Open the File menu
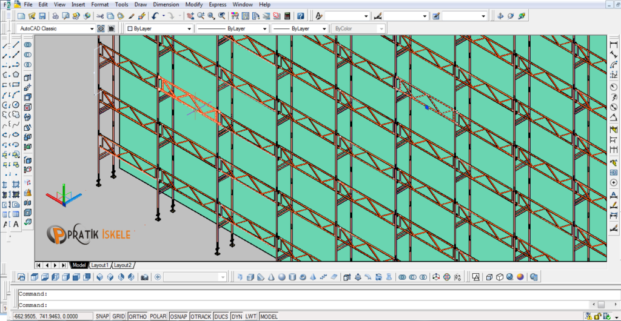This screenshot has height=321, width=621. tap(28, 5)
